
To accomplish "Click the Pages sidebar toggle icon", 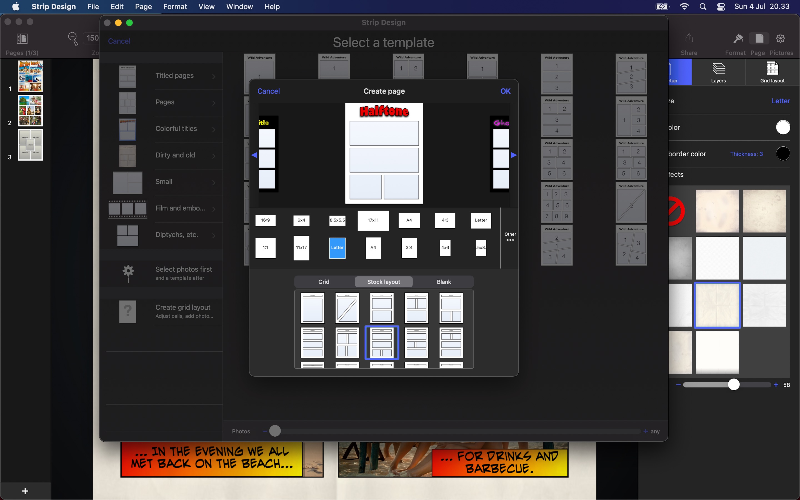I will pos(22,38).
